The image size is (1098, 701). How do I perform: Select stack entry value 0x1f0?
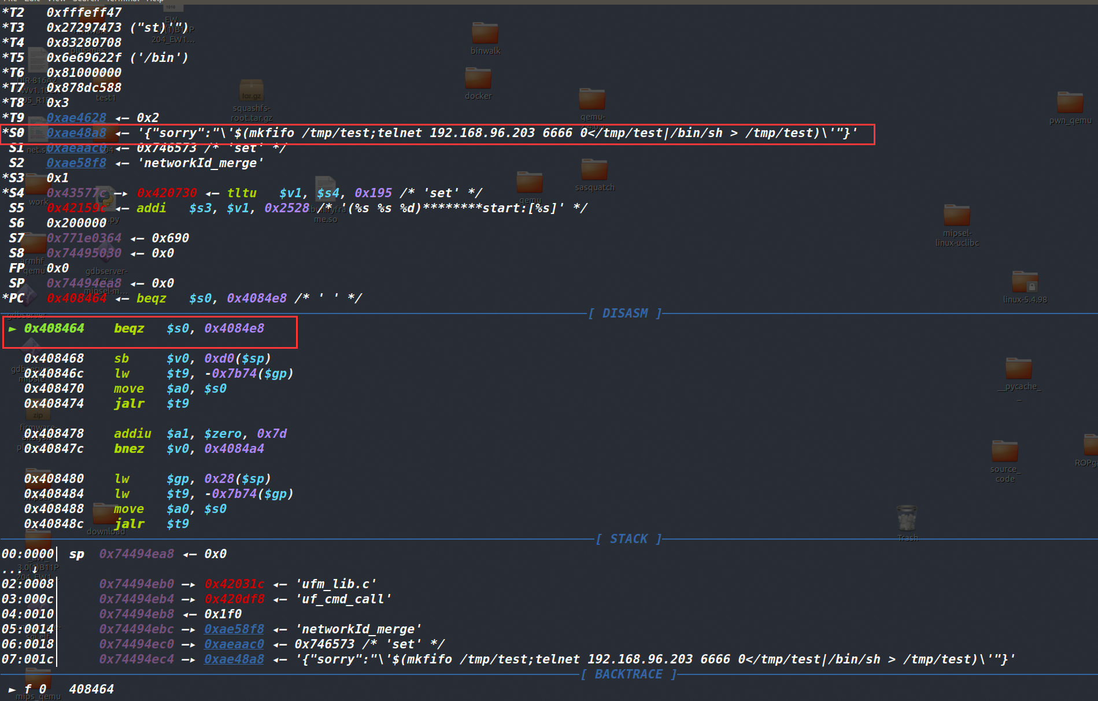(223, 614)
